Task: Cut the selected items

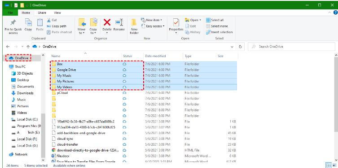Action: (52, 20)
